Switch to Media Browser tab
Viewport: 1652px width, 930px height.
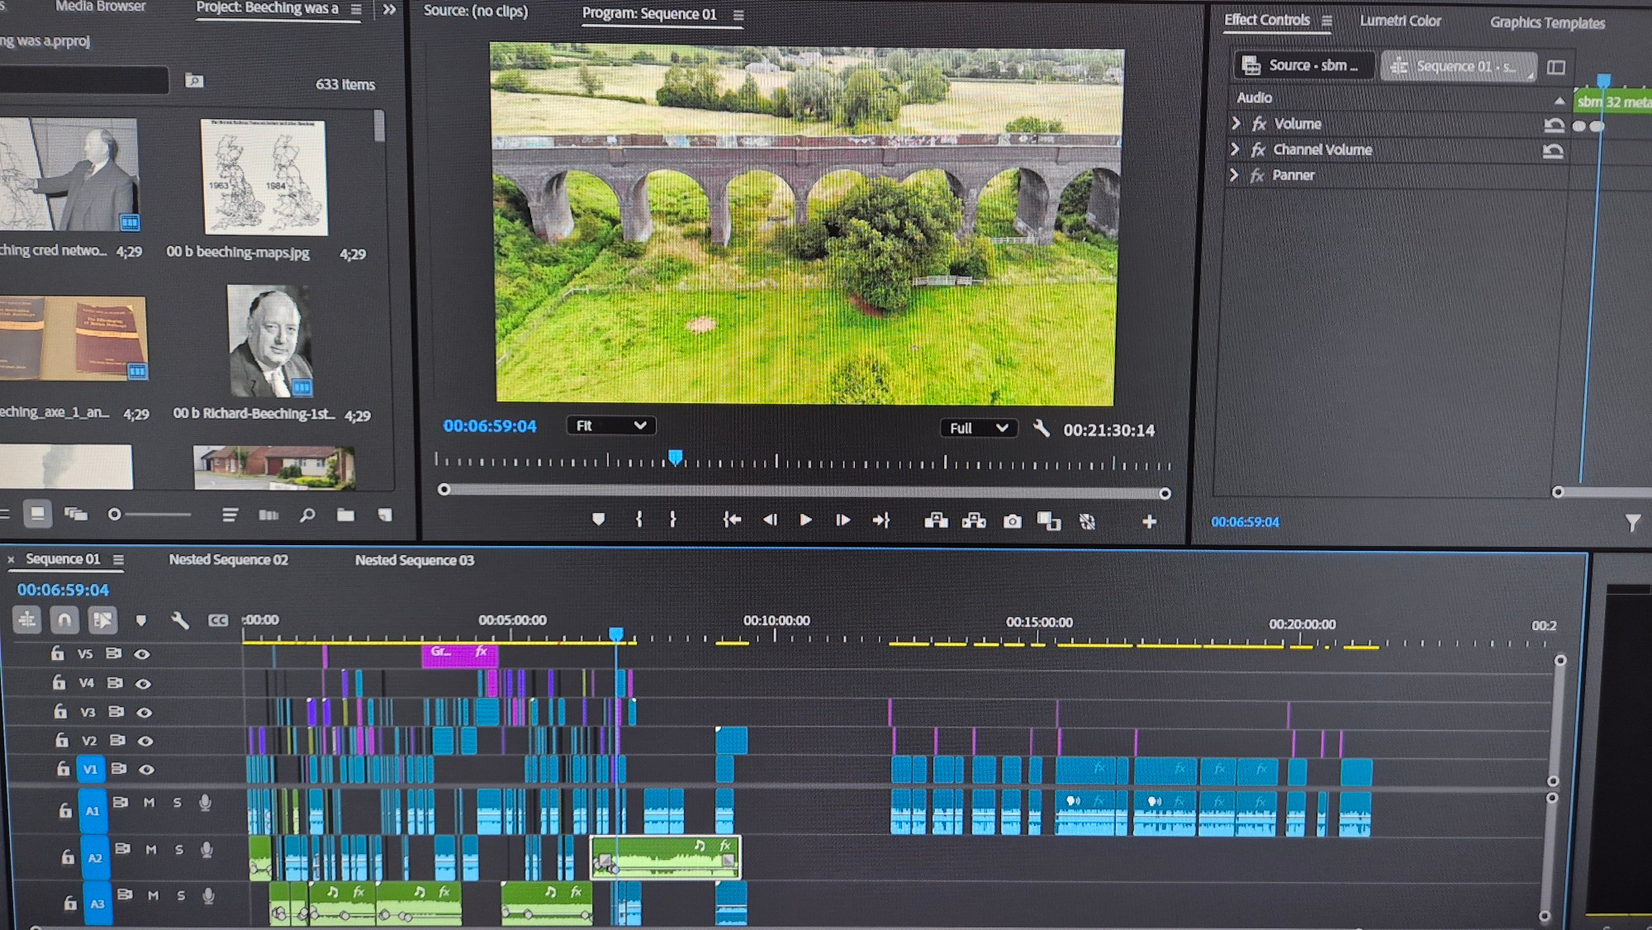[100, 7]
